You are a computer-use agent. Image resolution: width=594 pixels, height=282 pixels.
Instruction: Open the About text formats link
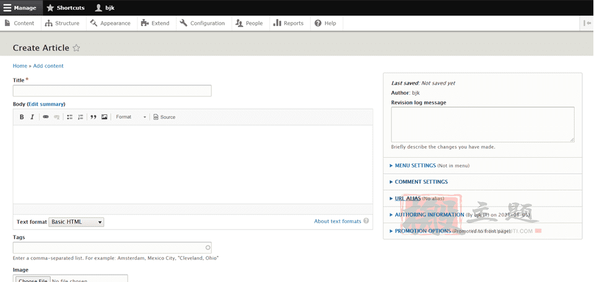point(338,221)
